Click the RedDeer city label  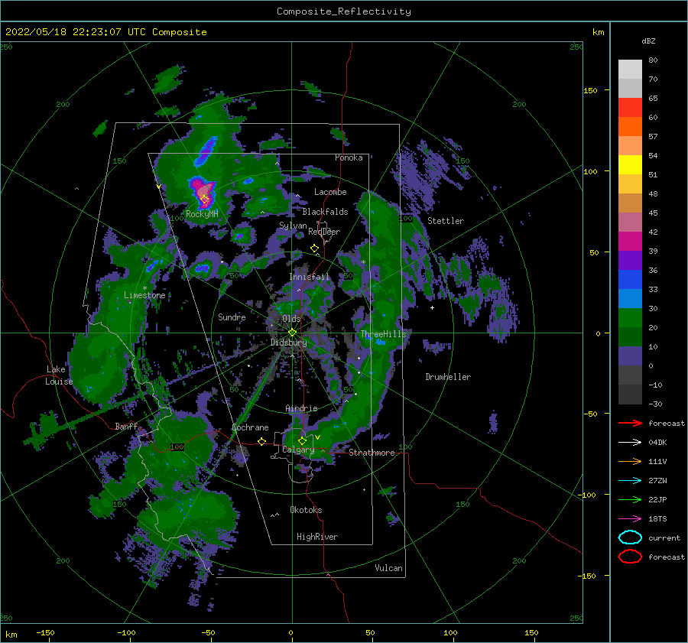(x=324, y=232)
